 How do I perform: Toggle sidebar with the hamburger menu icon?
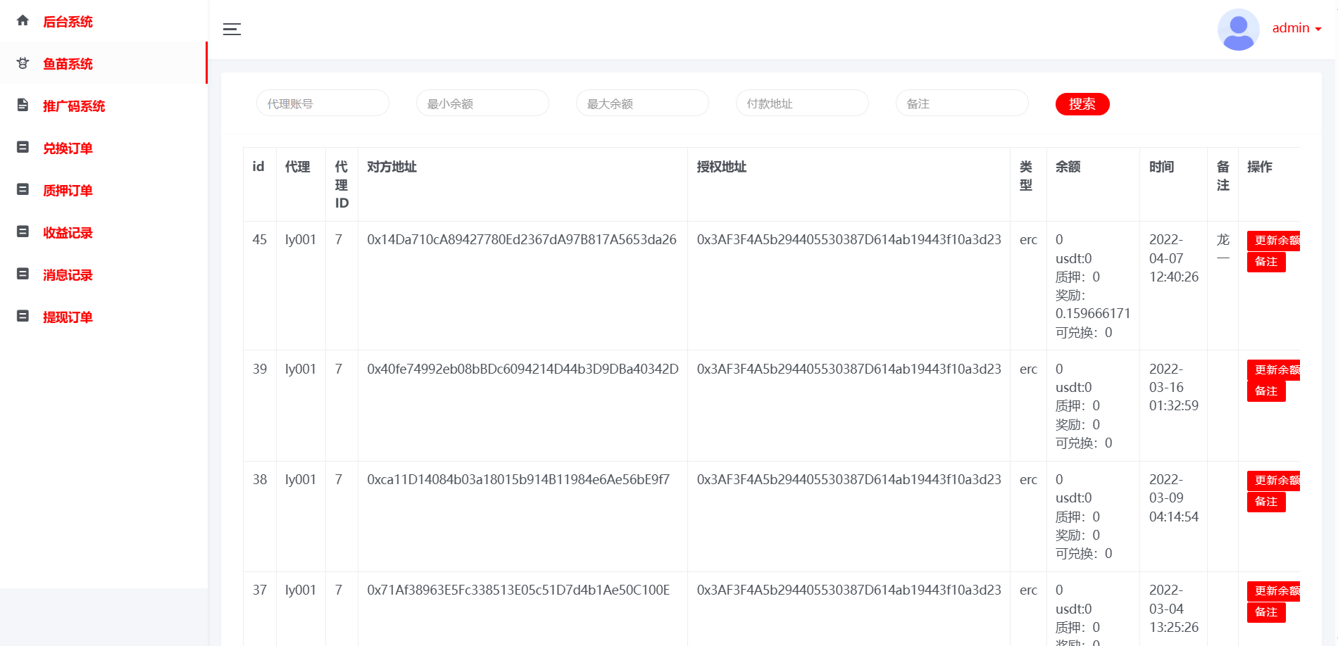[x=232, y=29]
